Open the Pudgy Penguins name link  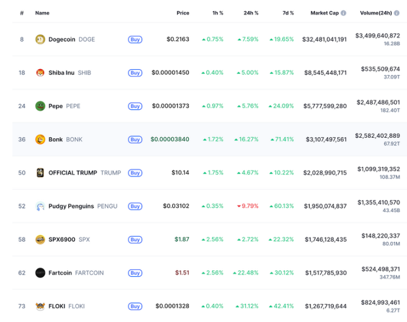click(71, 206)
